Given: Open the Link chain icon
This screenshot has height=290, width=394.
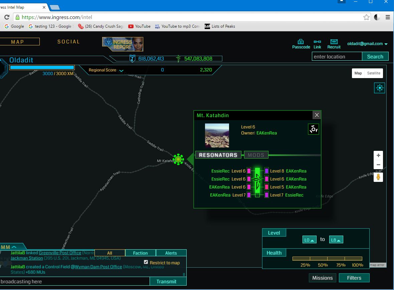Looking at the screenshot, I should 317,42.
